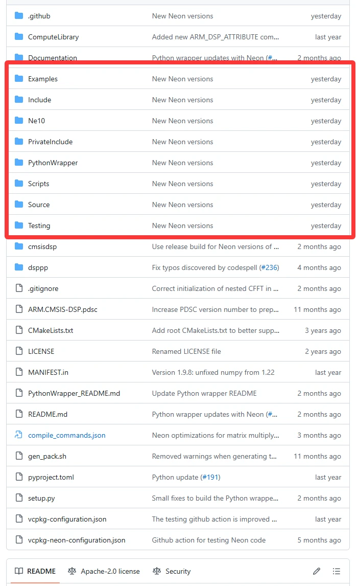Click the LICENSE file icon
357x586 pixels.
(x=19, y=351)
